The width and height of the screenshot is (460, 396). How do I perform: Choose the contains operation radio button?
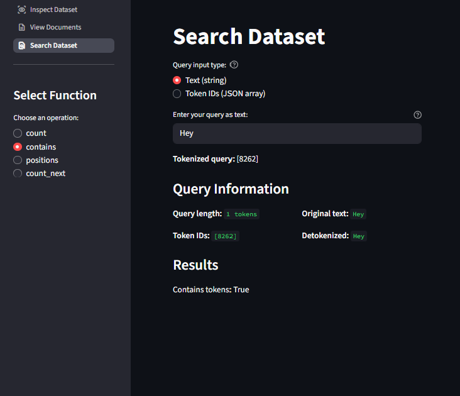coord(18,147)
